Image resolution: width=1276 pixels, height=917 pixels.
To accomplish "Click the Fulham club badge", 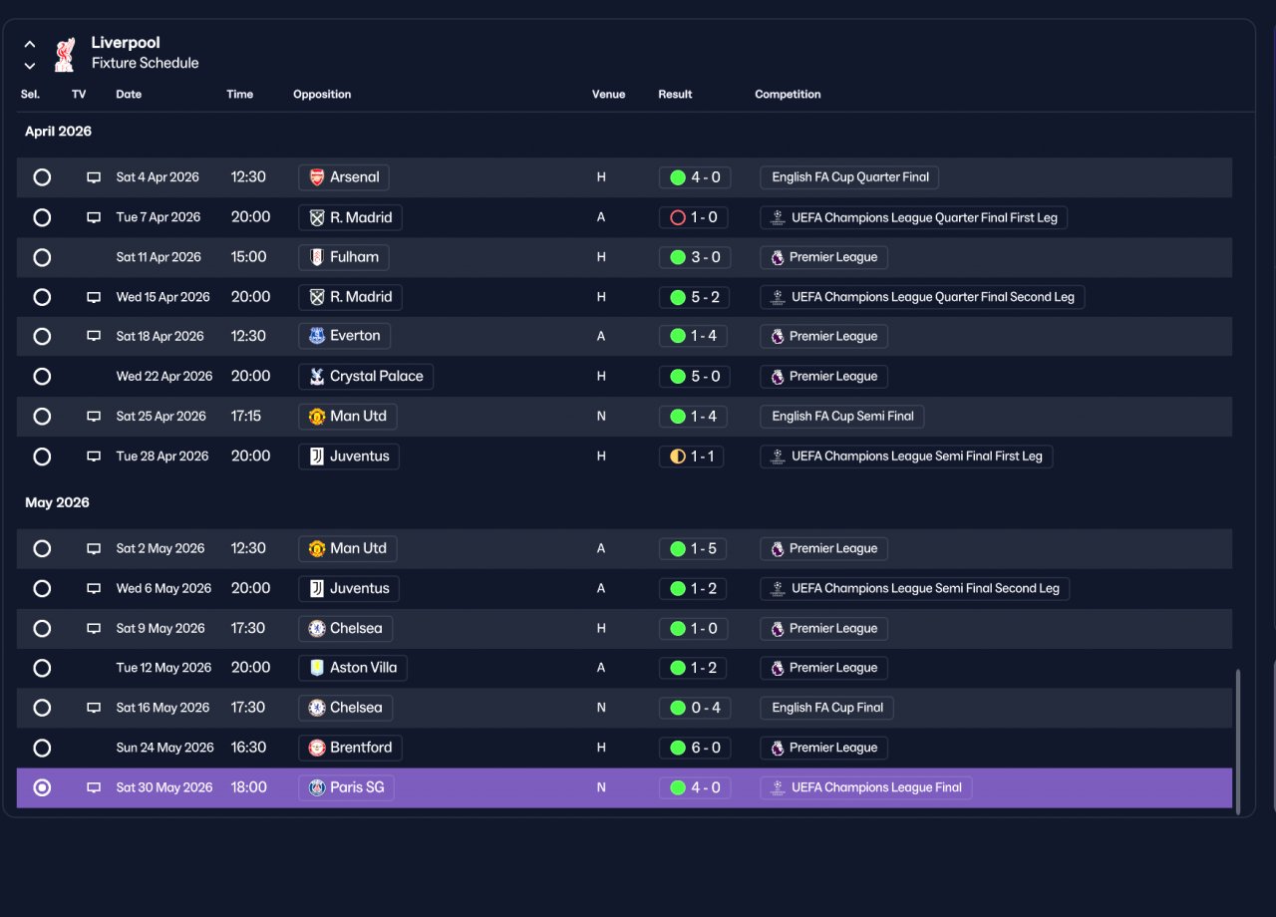I will tap(317, 257).
